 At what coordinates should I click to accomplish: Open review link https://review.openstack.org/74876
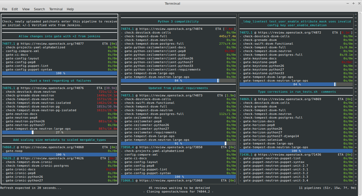coord(52,88)
